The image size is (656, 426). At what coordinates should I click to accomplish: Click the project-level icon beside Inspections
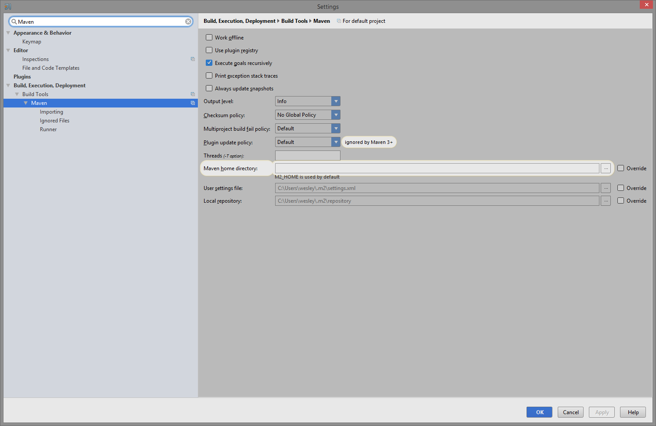[193, 59]
